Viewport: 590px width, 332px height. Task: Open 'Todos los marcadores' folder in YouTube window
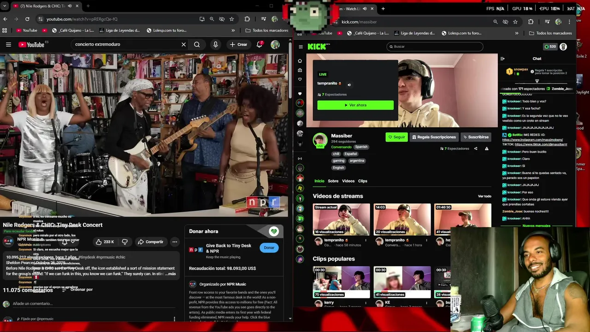click(x=267, y=30)
